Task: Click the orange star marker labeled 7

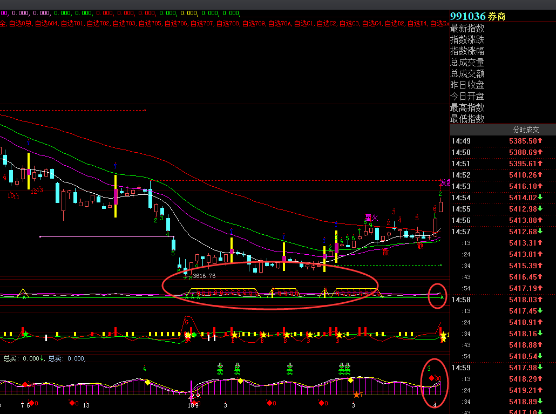Action: coord(356,395)
